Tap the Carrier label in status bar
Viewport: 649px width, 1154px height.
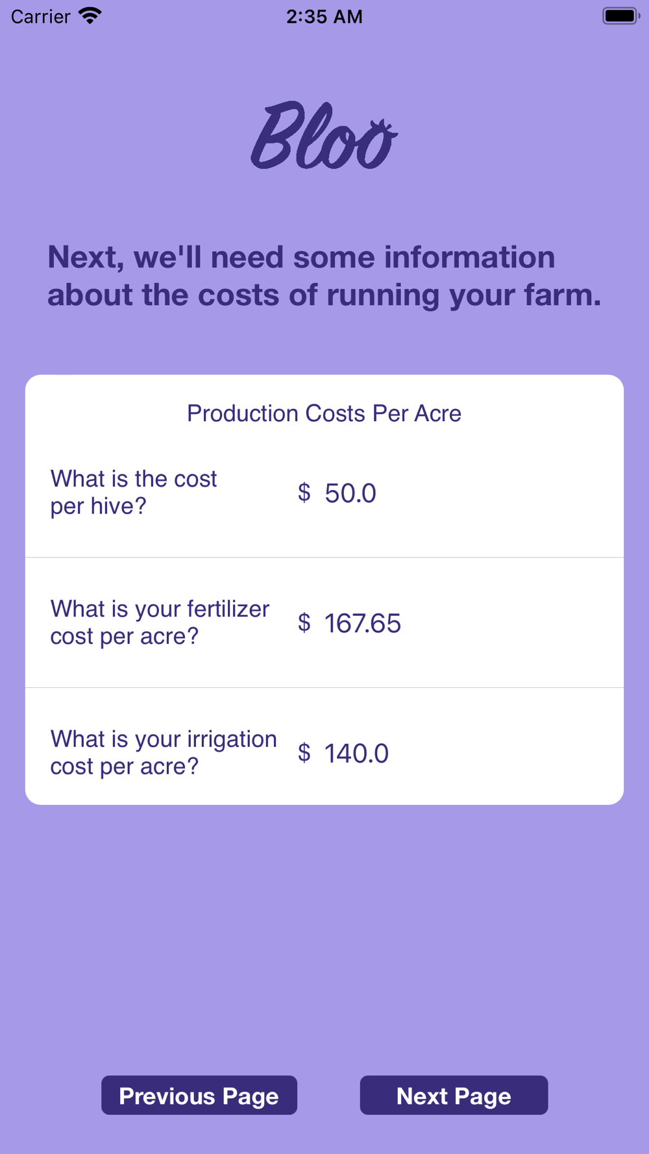tap(40, 16)
